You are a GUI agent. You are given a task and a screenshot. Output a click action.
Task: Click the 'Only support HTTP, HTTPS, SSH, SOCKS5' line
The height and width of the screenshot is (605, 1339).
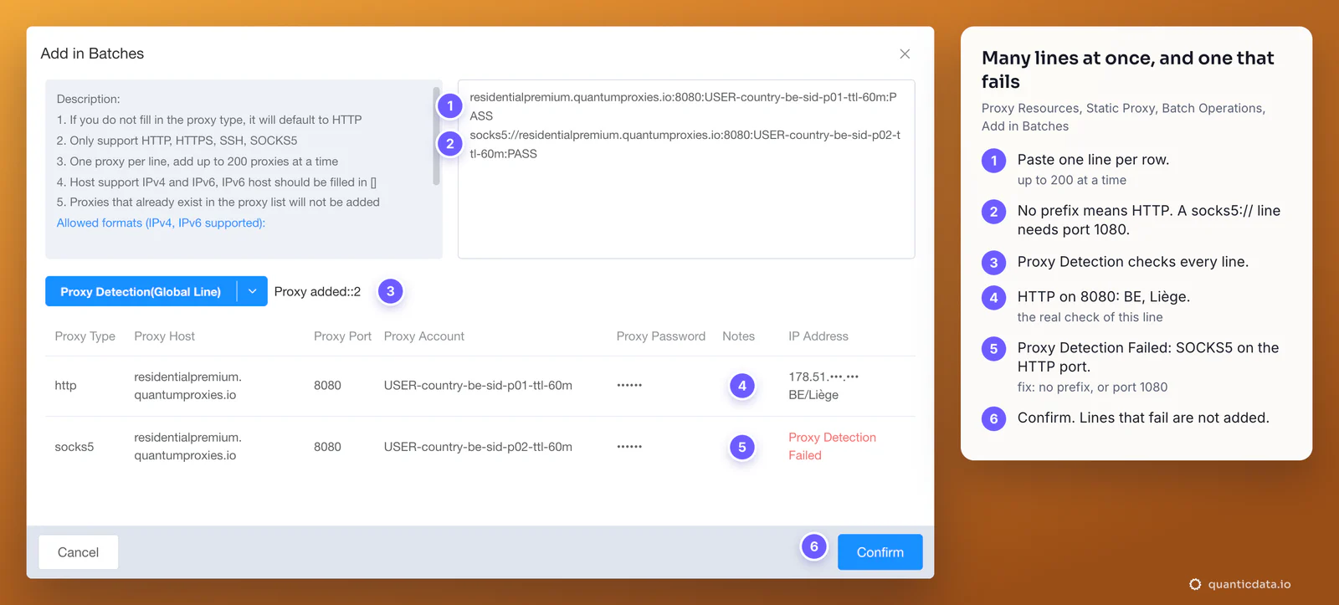[x=177, y=141]
